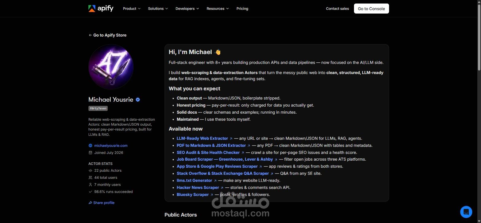Click the Apify logo in the header
The image size is (481, 223).
coord(101,9)
